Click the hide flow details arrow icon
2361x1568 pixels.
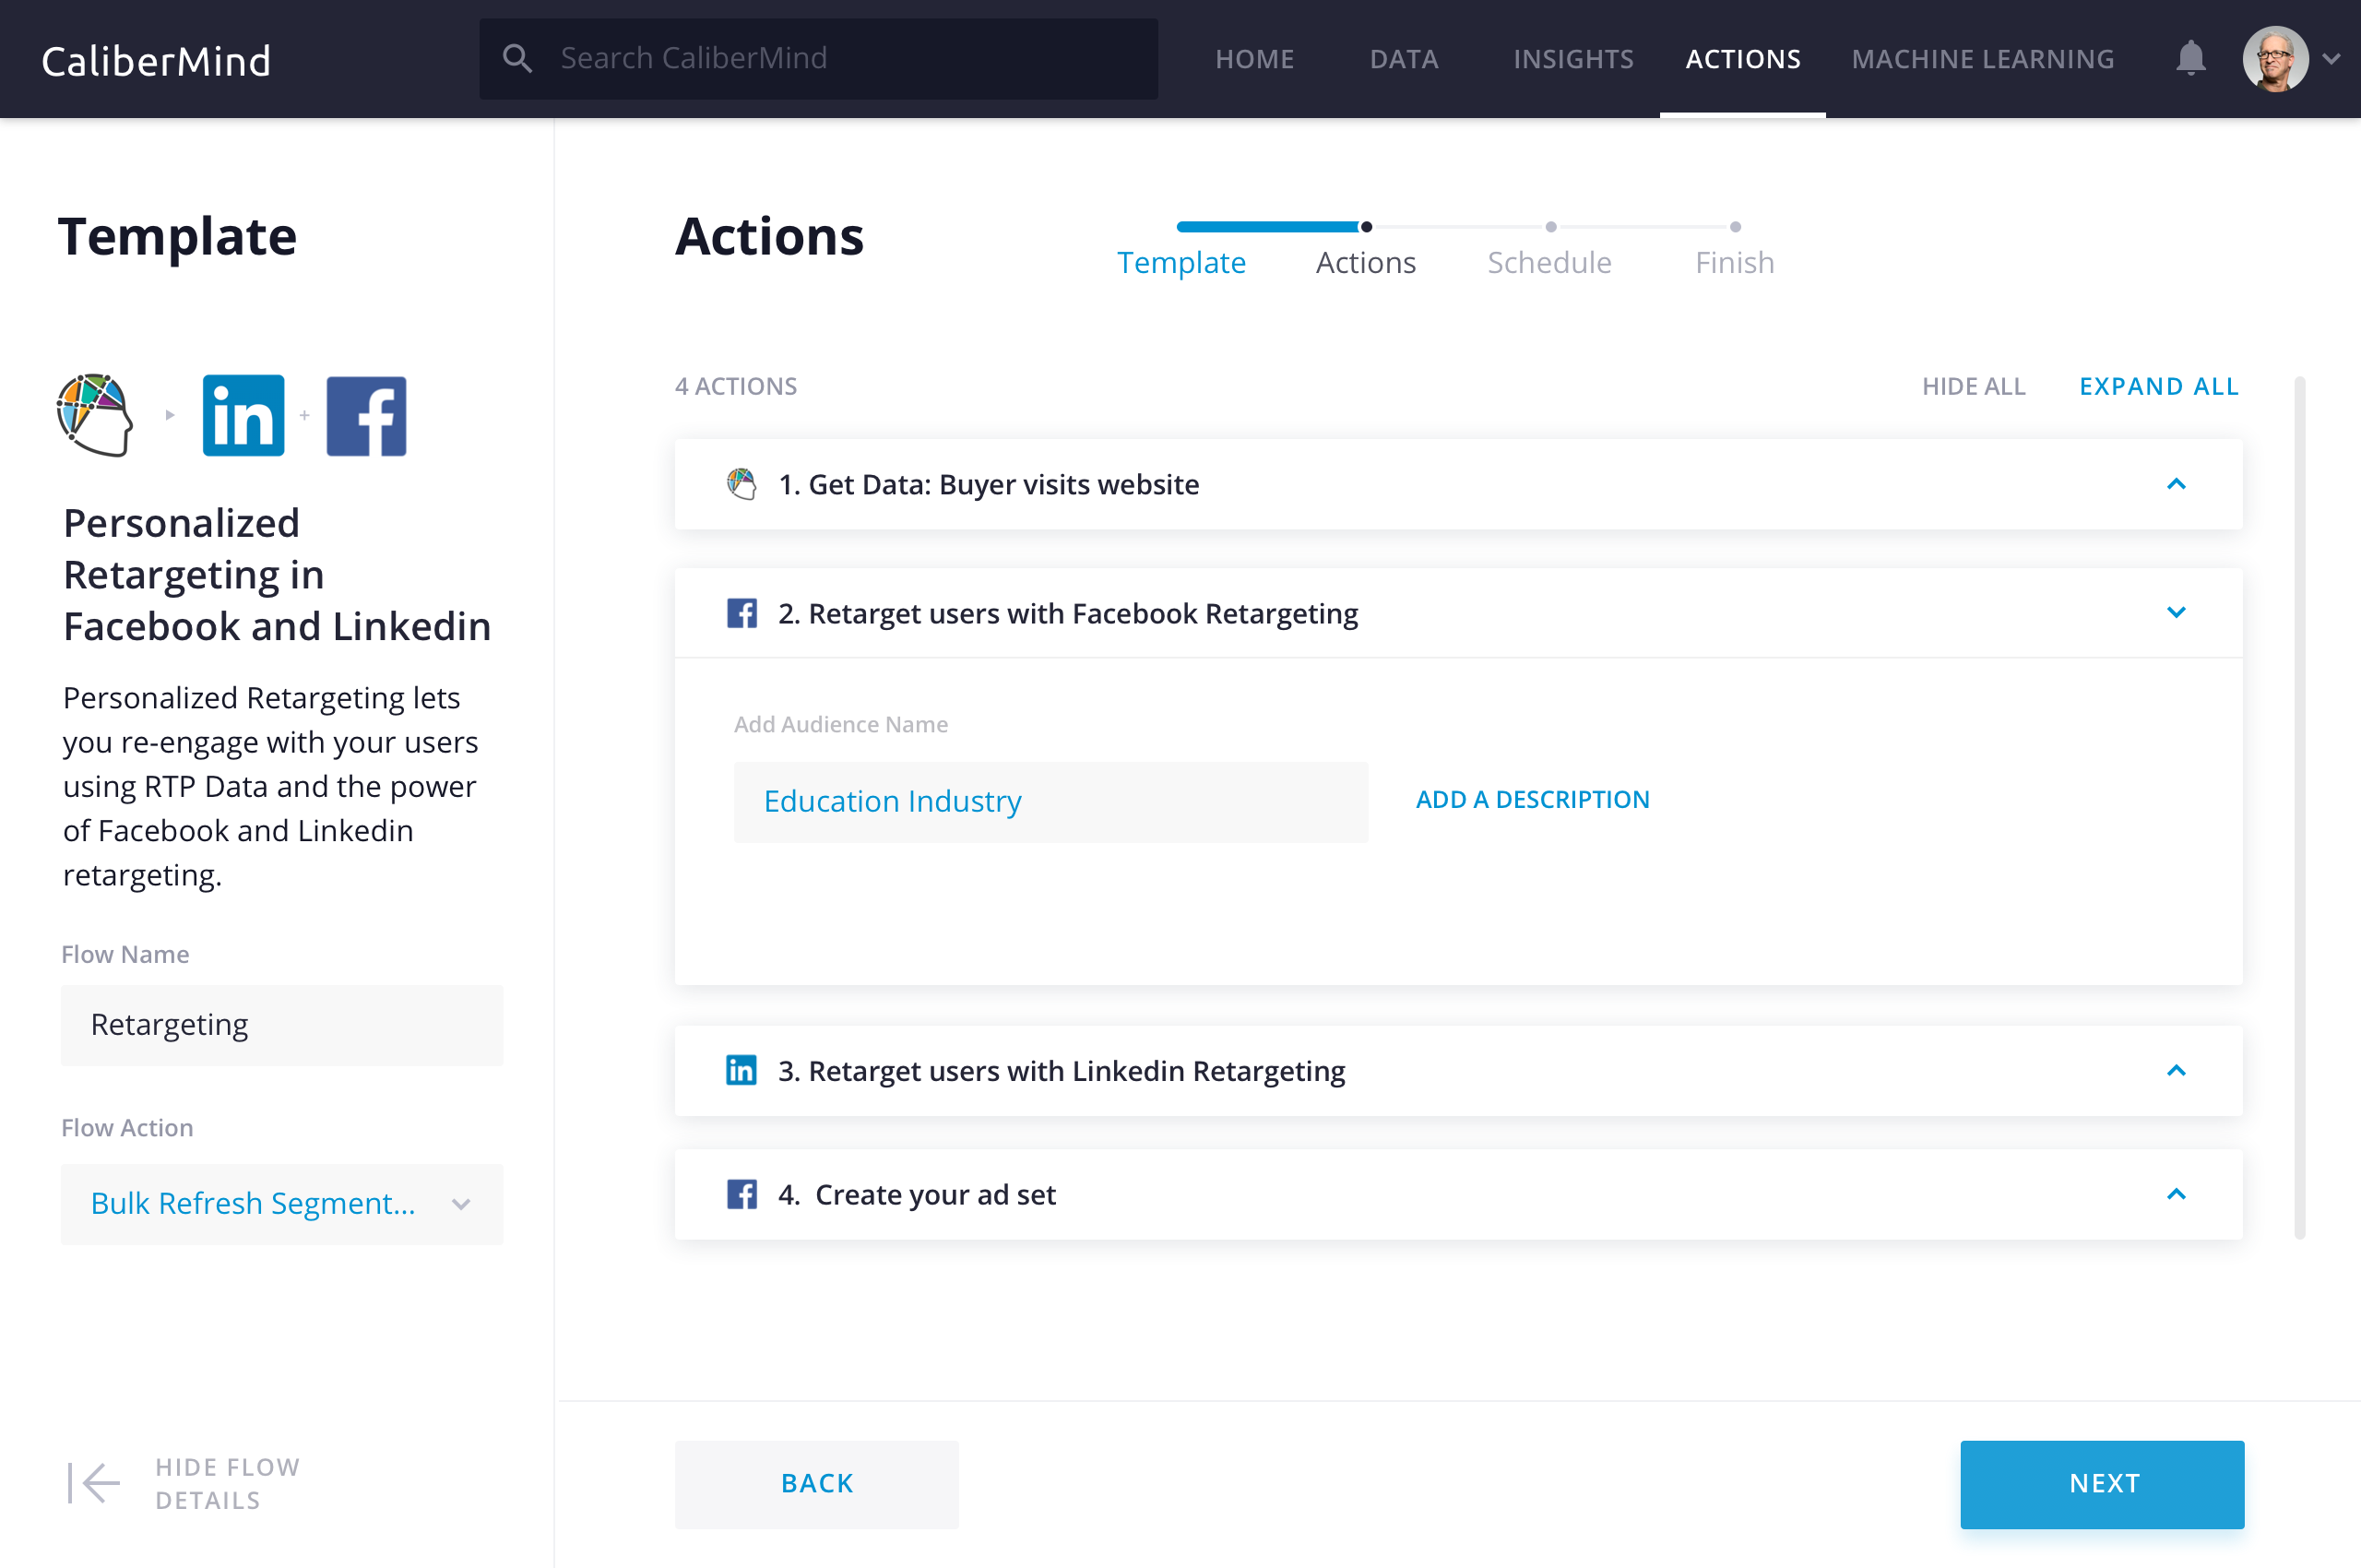tap(94, 1482)
